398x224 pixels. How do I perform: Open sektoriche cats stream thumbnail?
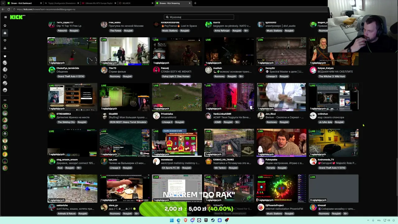[x=72, y=188]
